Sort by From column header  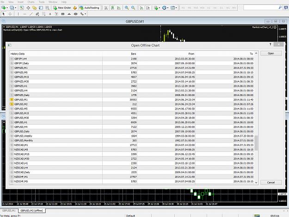[x=166, y=54]
